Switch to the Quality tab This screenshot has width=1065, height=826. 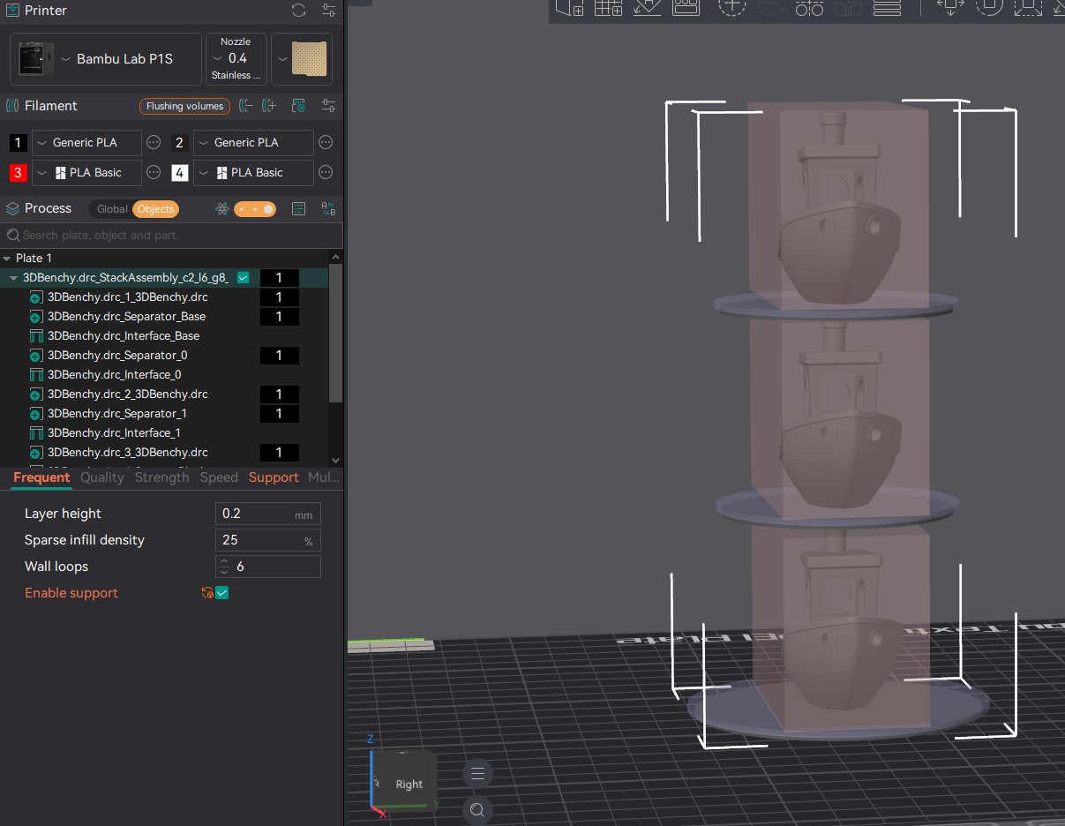102,477
